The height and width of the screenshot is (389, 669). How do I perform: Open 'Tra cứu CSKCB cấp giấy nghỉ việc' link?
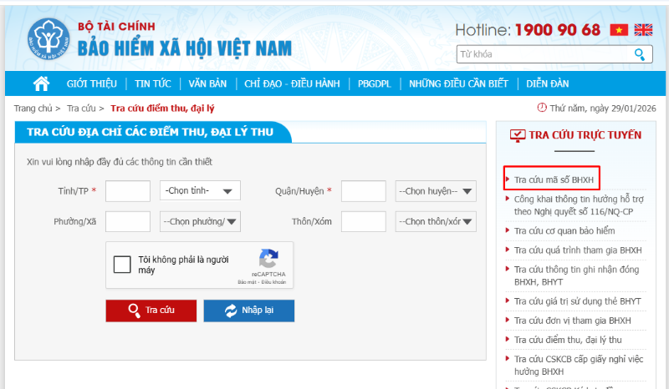coord(579,365)
